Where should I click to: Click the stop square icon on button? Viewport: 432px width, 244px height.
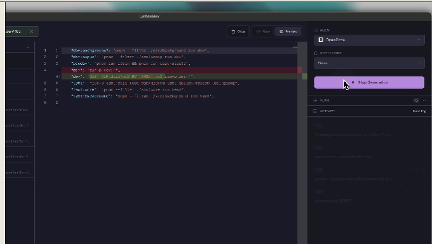pyautogui.click(x=353, y=82)
